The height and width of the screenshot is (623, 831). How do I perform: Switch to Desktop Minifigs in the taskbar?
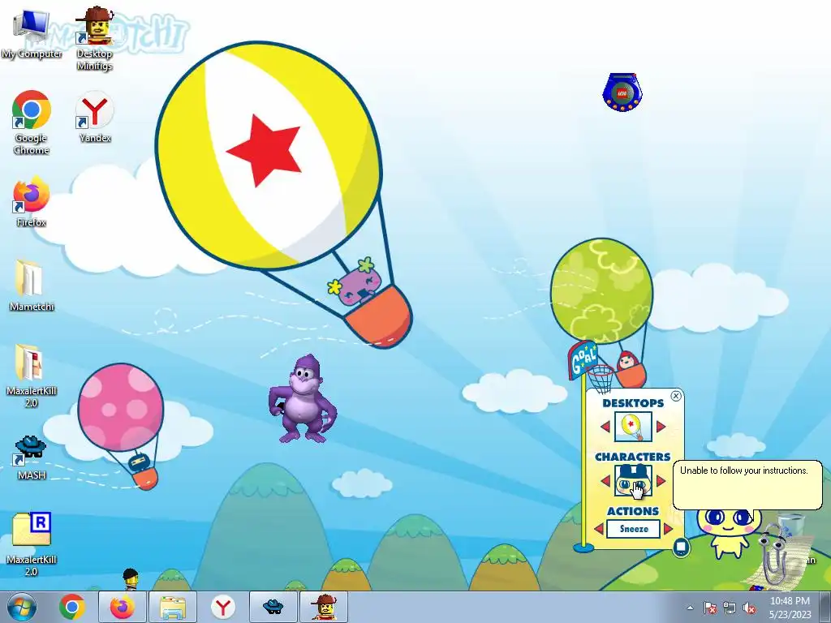tap(324, 607)
